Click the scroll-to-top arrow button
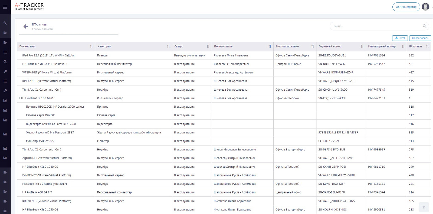Screen dimensions: 433x214 pyautogui.click(x=424, y=207)
